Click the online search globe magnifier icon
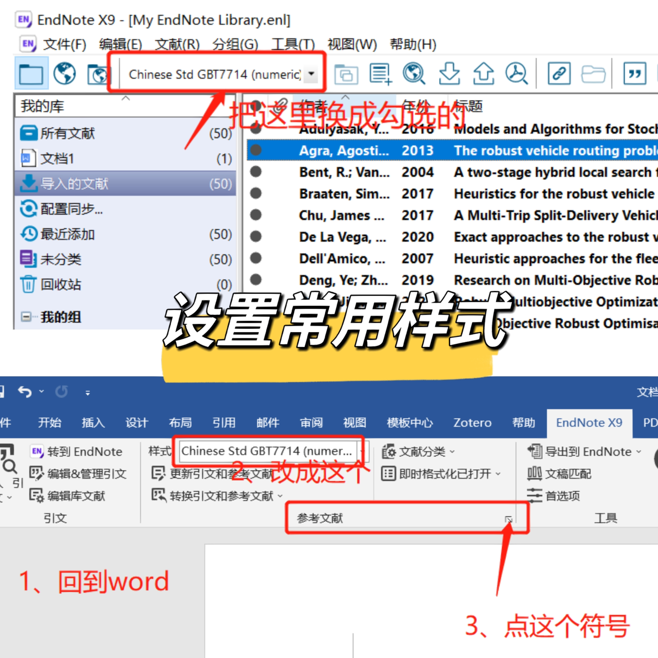The image size is (658, 658). (414, 73)
